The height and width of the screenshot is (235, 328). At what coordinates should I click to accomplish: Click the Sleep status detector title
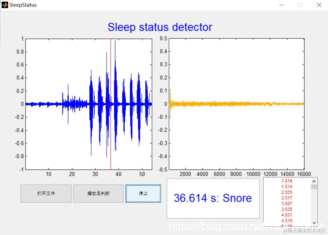click(160, 27)
